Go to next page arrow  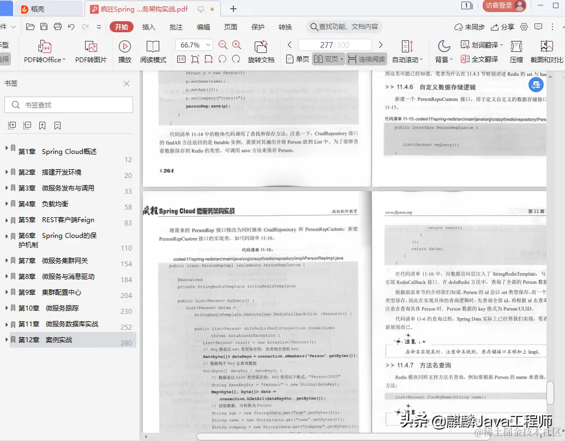(381, 45)
